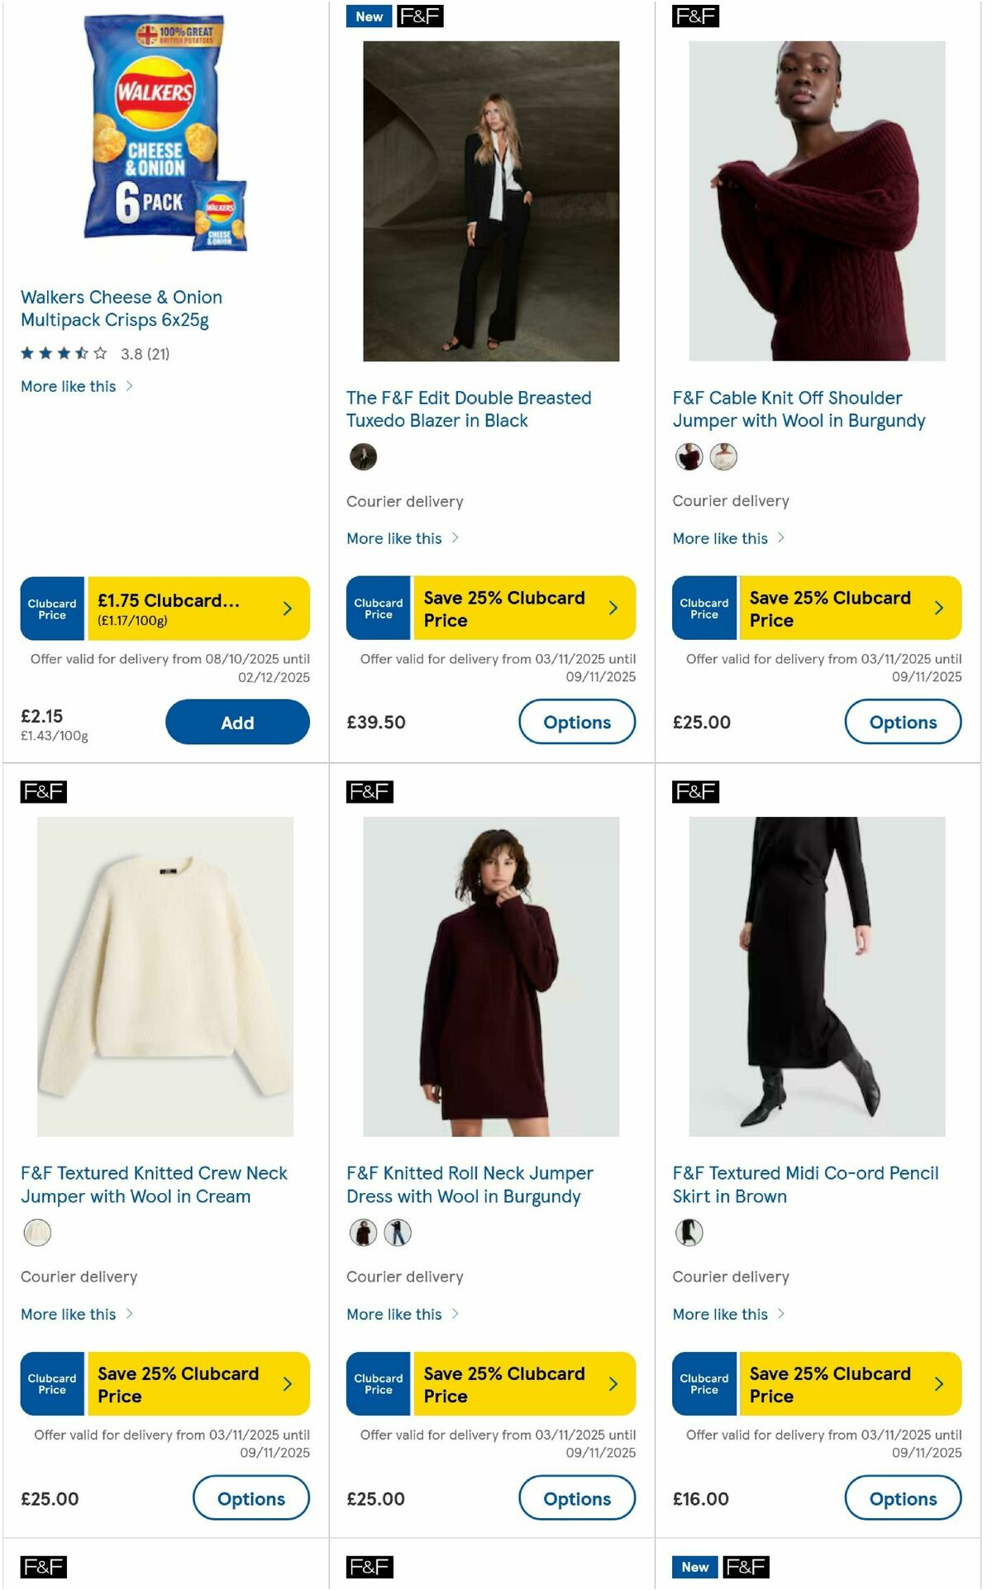Open Options for the cable knit jumper

903,722
